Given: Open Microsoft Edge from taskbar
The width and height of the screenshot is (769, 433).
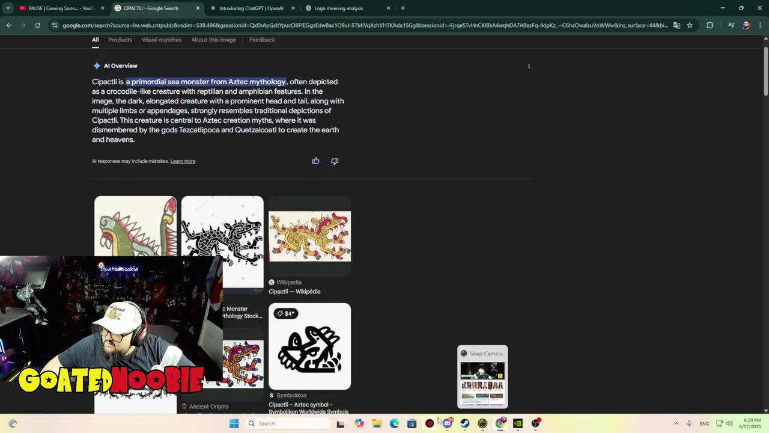Looking at the screenshot, I should click(x=394, y=423).
